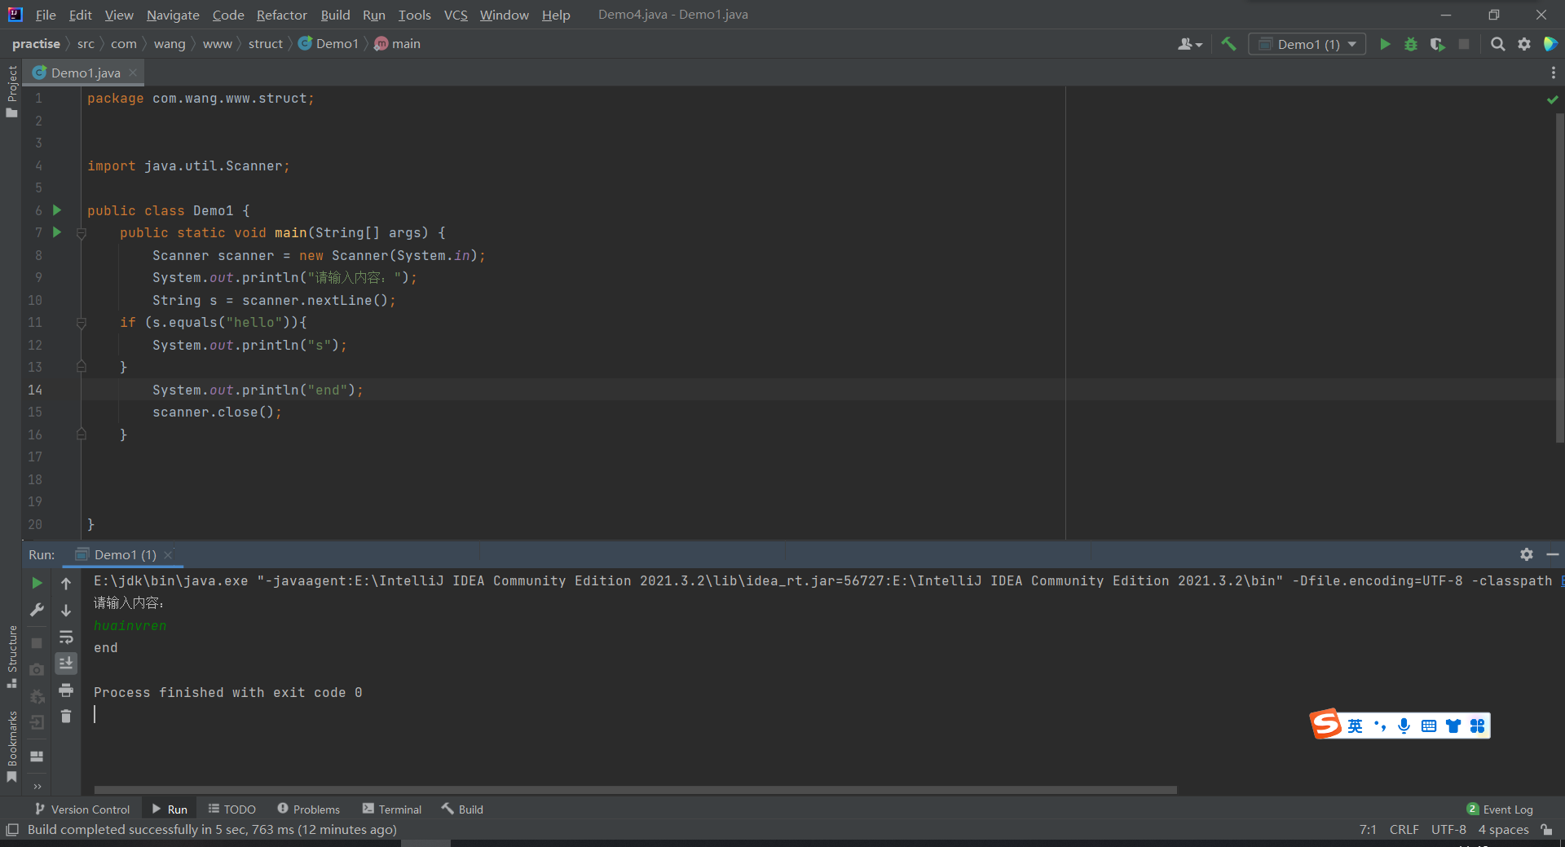1565x847 pixels.
Task: Click the Sogou input method logo
Action: pyautogui.click(x=1325, y=723)
